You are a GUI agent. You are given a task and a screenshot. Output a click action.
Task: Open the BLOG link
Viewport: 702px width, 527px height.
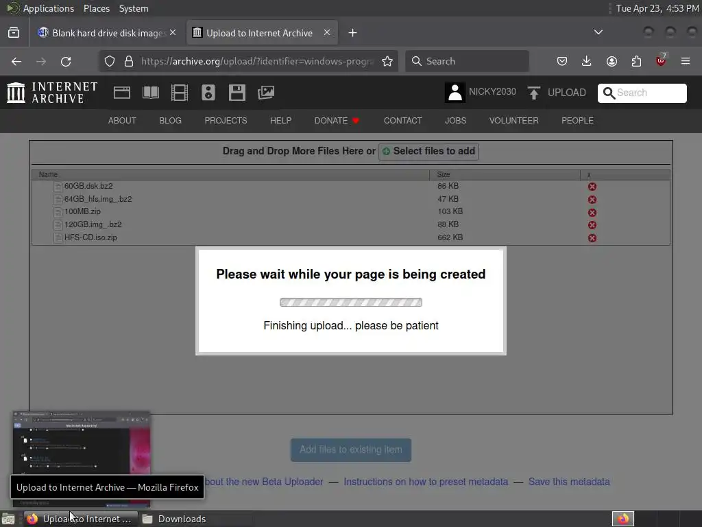171,121
